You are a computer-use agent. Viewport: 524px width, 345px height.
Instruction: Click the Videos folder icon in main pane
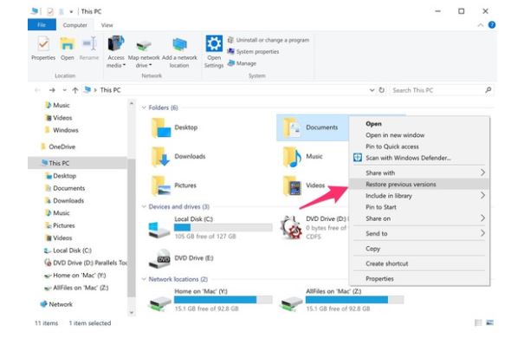[293, 186]
